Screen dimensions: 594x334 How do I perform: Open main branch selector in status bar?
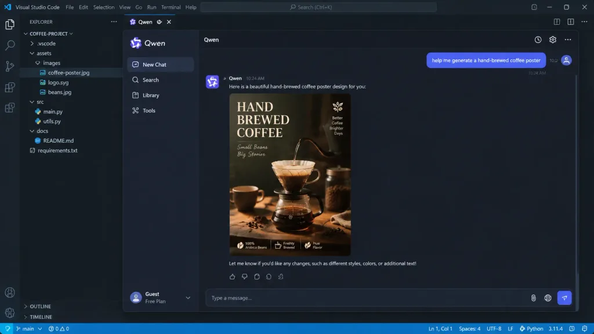tap(29, 329)
